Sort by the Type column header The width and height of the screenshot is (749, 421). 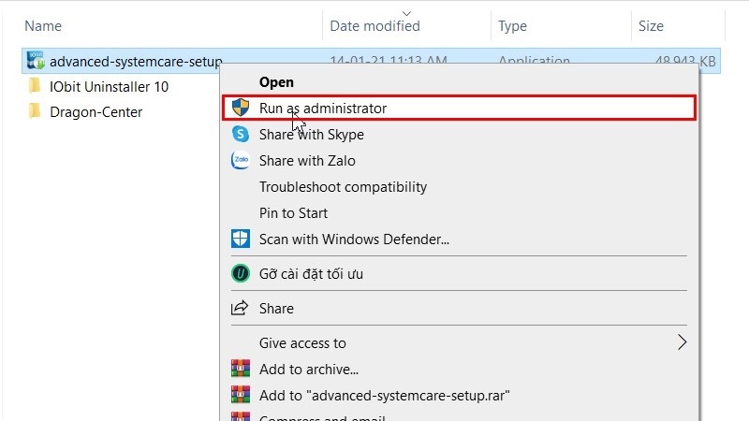click(x=513, y=26)
